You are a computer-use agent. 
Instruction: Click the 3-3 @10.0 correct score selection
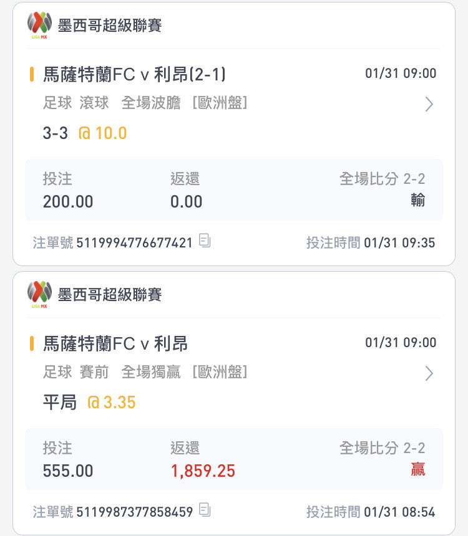pos(85,133)
